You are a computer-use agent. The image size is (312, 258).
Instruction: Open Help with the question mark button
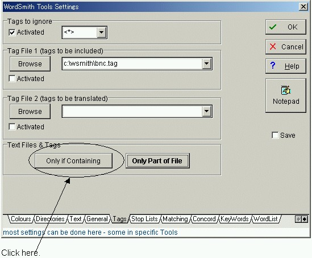click(x=286, y=66)
